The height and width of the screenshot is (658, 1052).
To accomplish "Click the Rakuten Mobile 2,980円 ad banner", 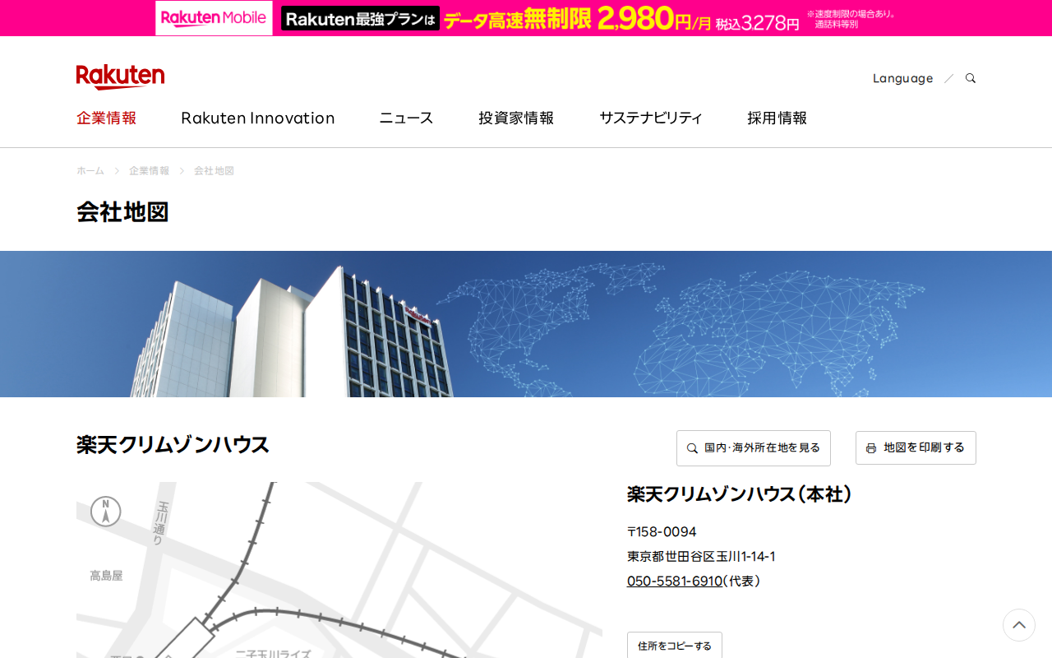I will coord(526,18).
